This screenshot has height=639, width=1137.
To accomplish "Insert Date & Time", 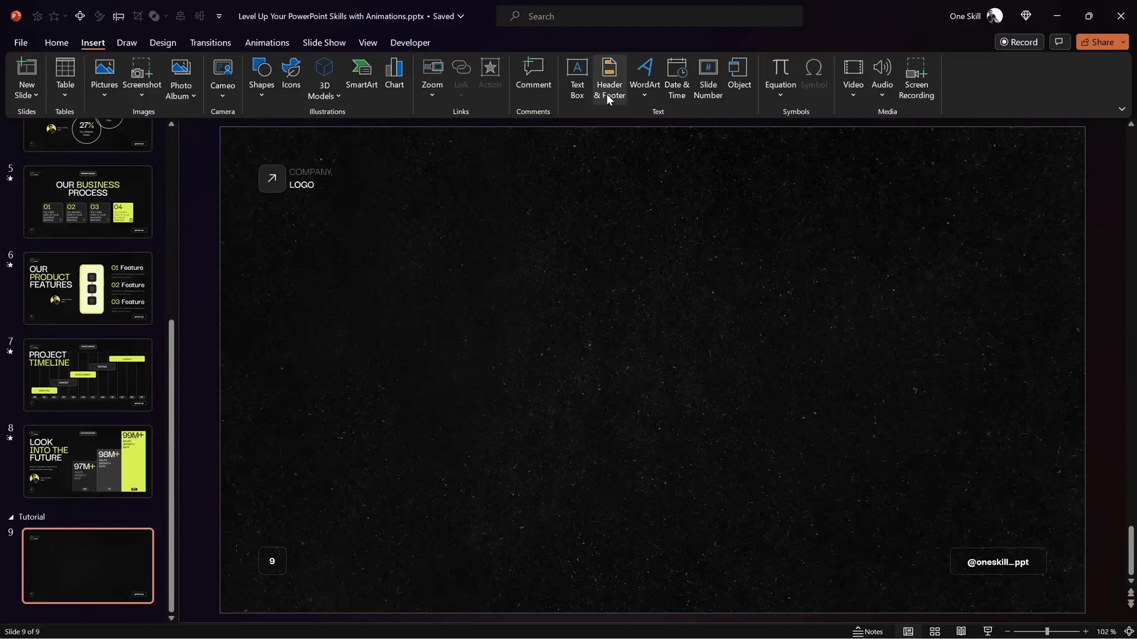I will point(677,79).
